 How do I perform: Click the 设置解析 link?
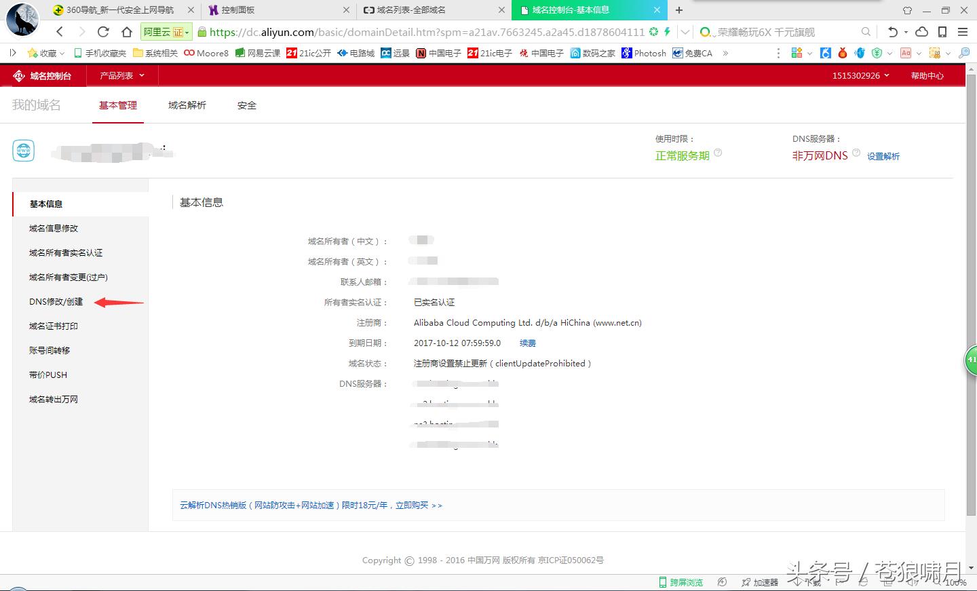(x=883, y=157)
